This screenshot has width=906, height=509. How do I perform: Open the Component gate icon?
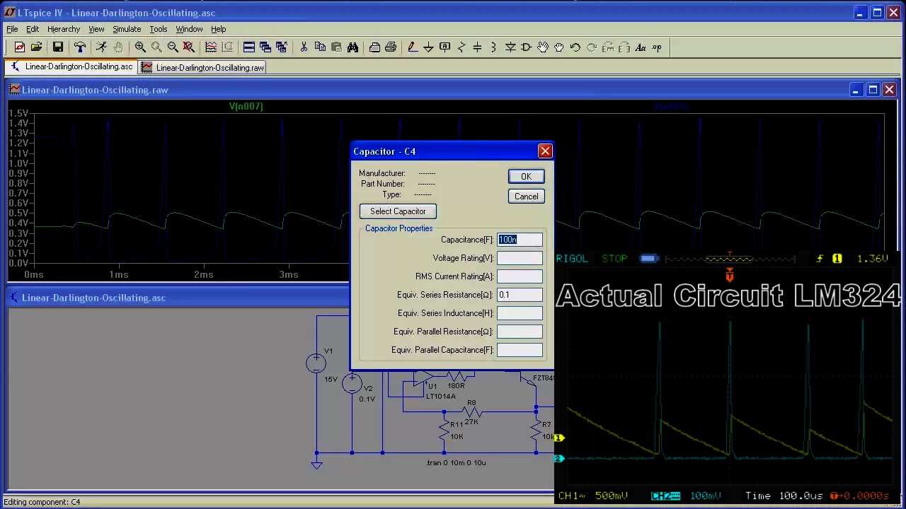(527, 47)
